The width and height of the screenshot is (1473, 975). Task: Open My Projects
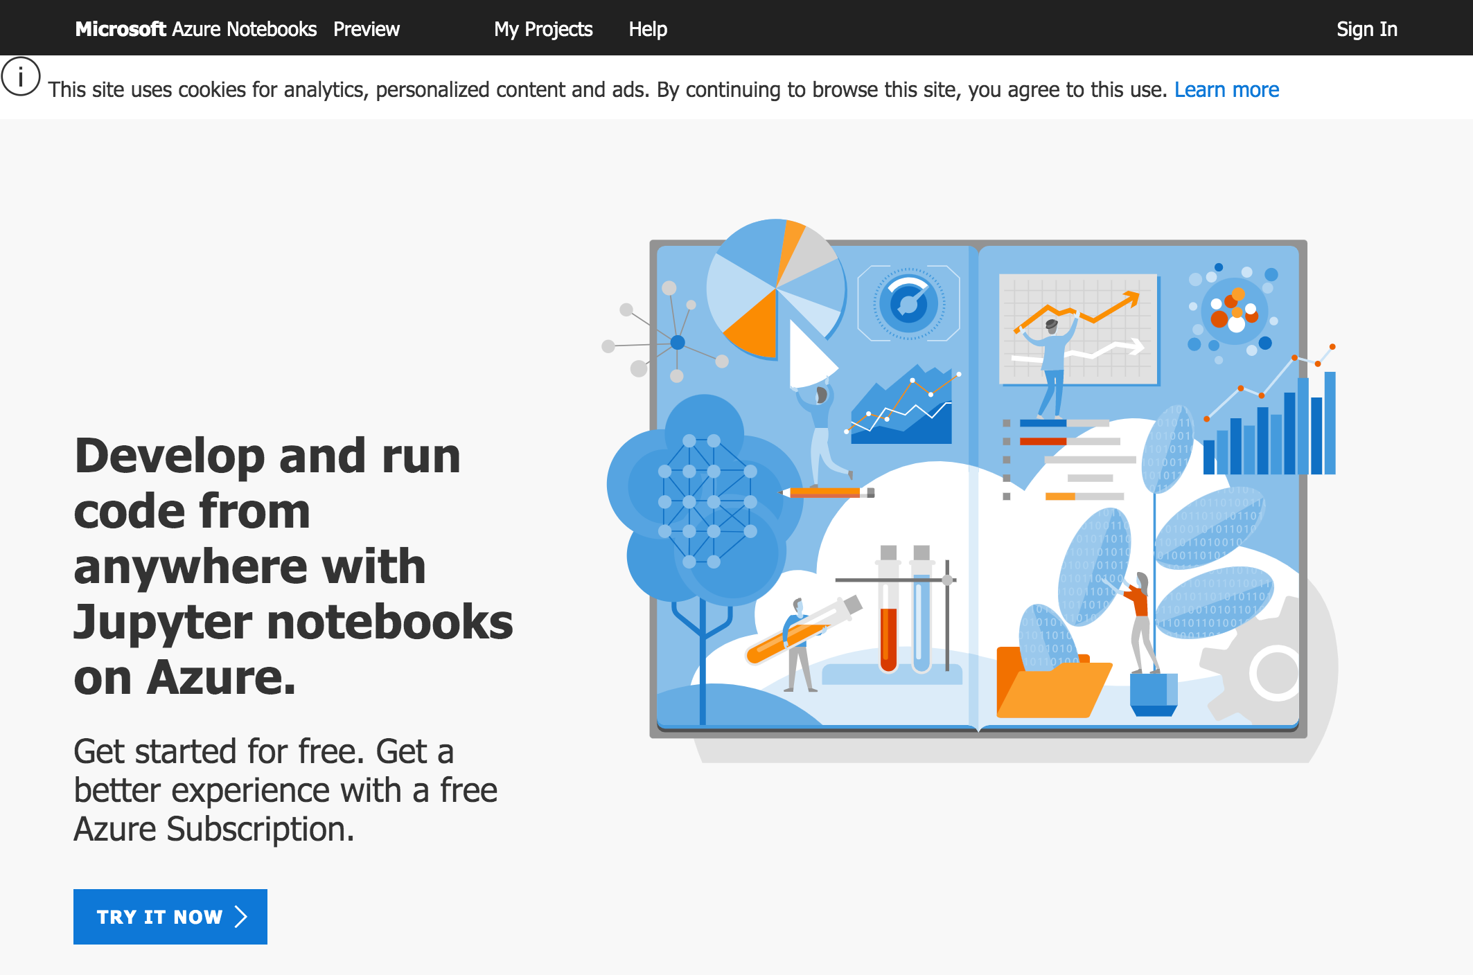pyautogui.click(x=543, y=28)
